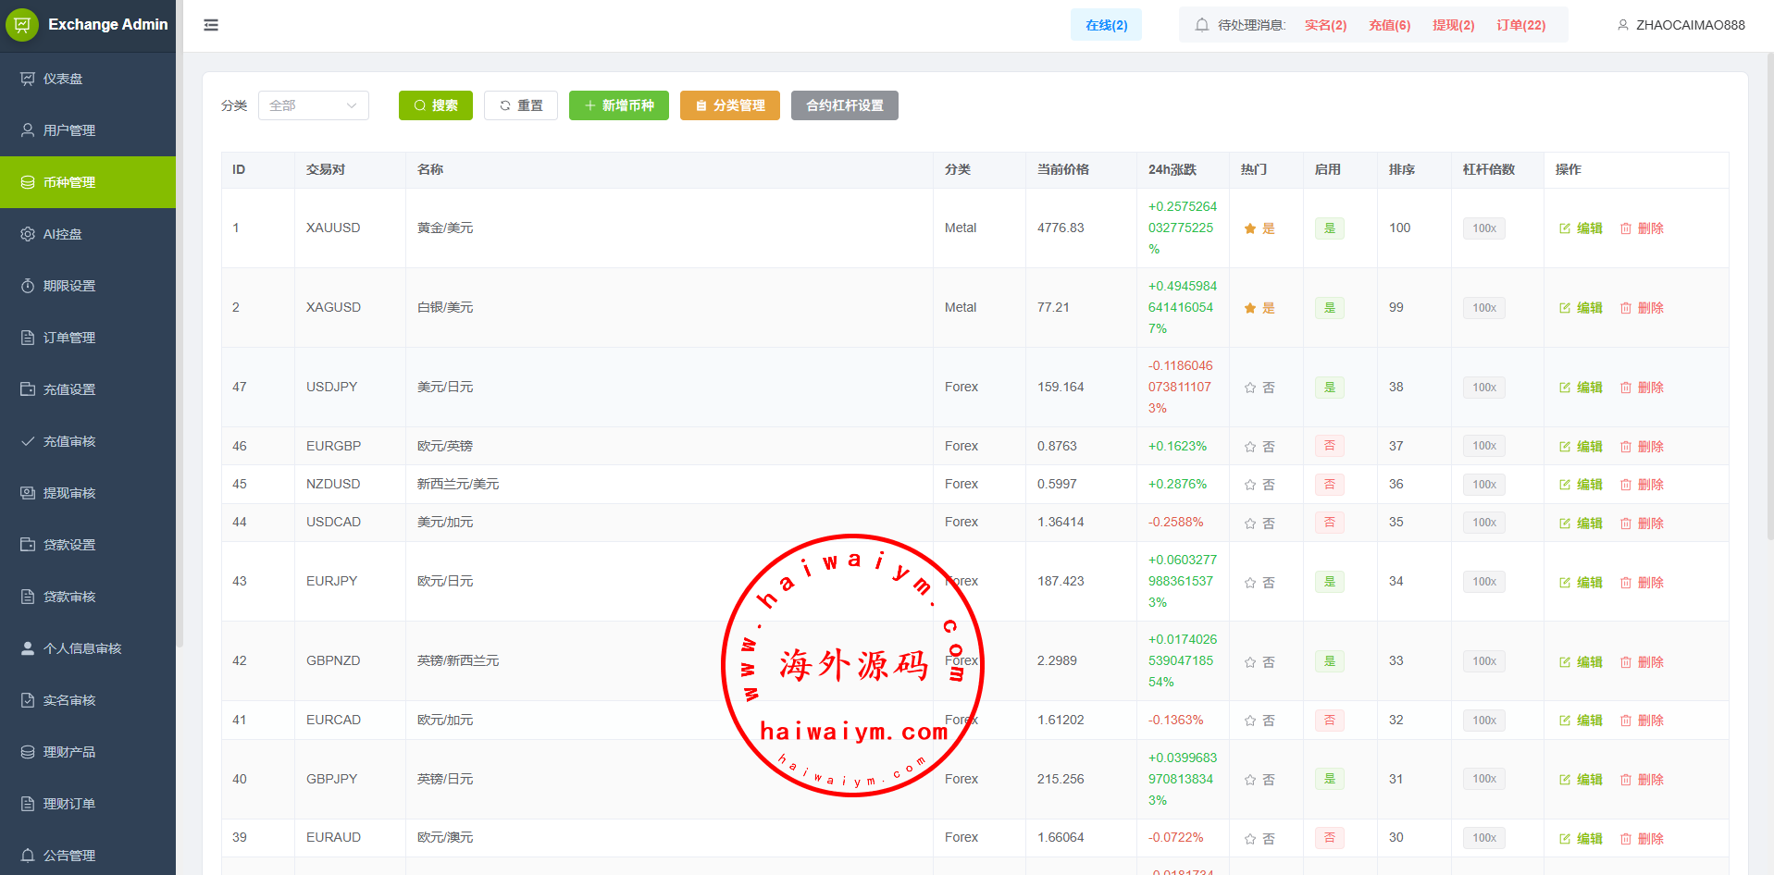1774x875 pixels.
Task: Open the 100x leverage tag for EURJPY
Action: click(x=1483, y=582)
